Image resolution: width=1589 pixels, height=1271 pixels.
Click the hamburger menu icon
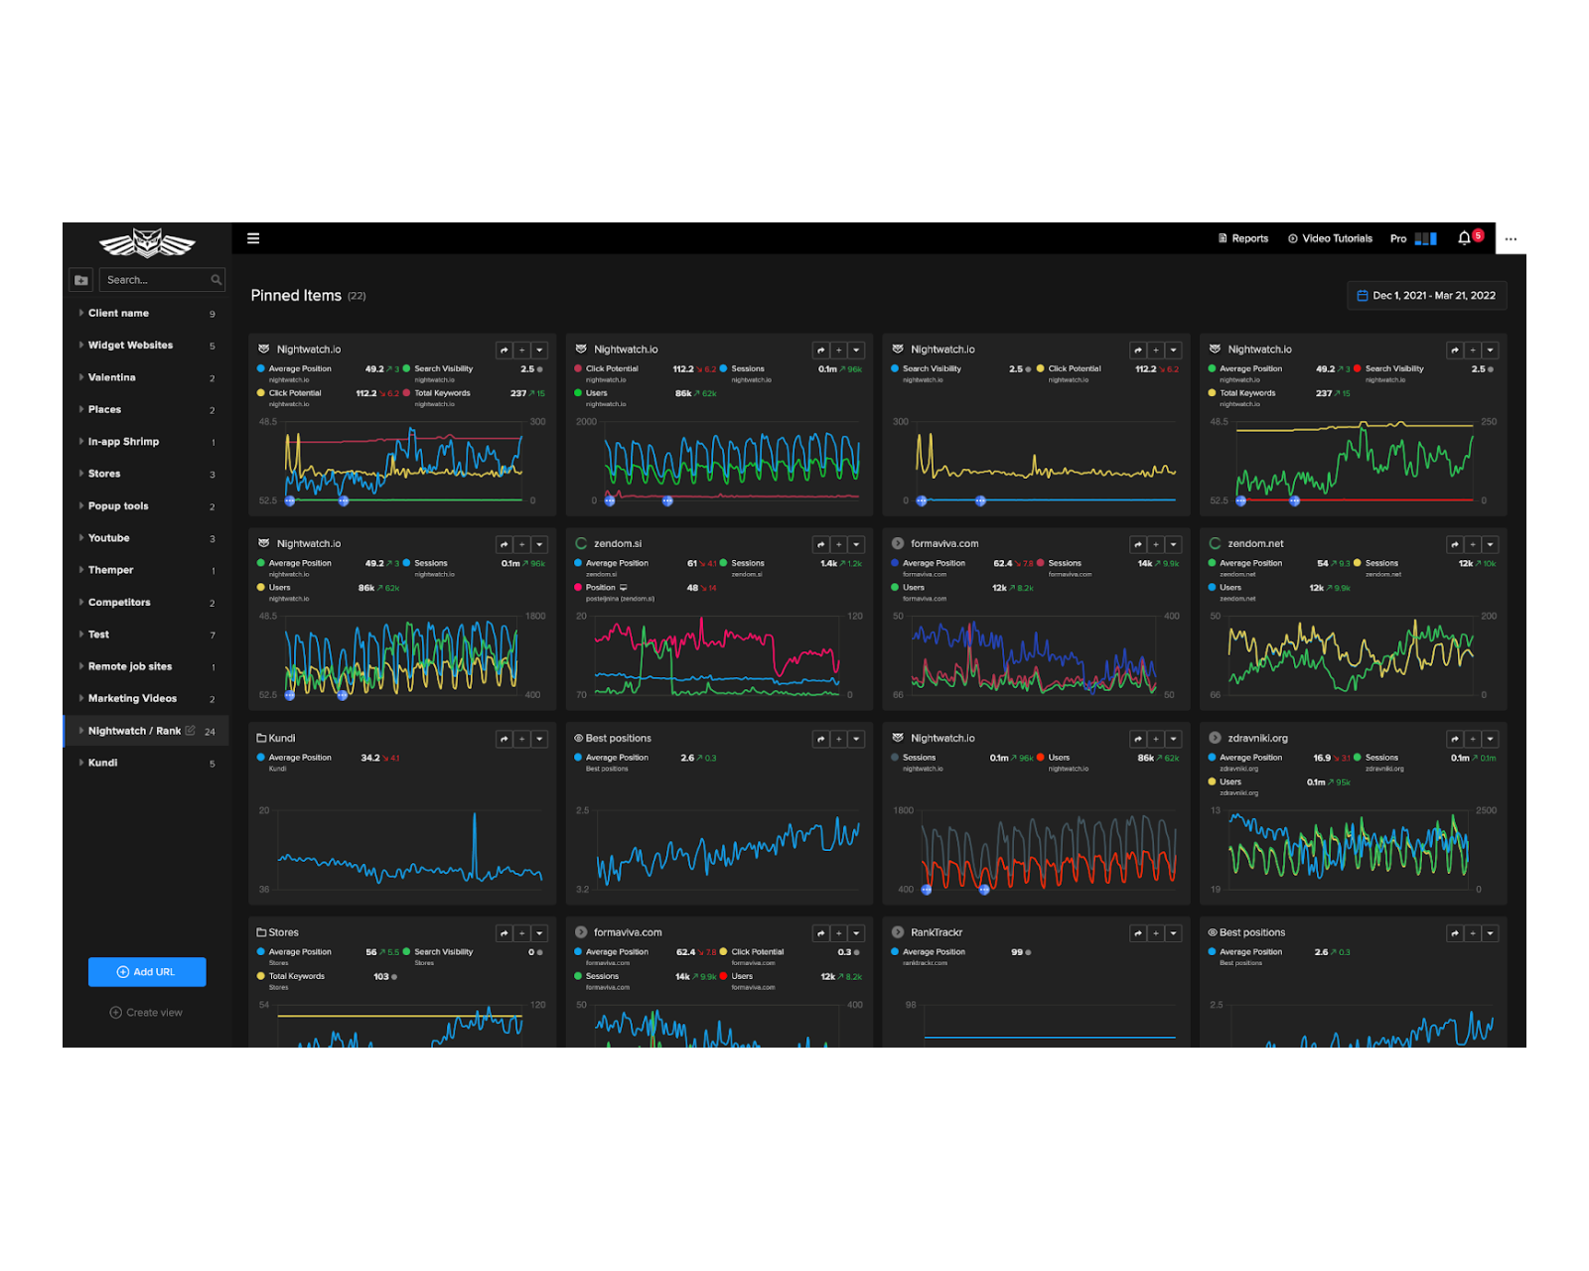[x=253, y=238]
